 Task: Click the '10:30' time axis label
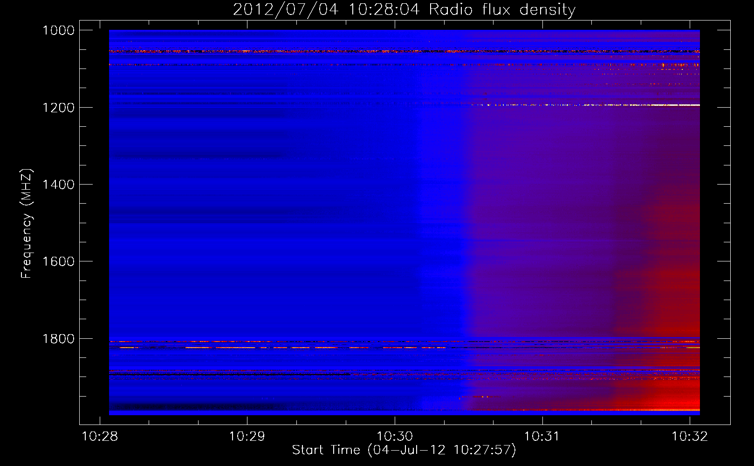[395, 437]
